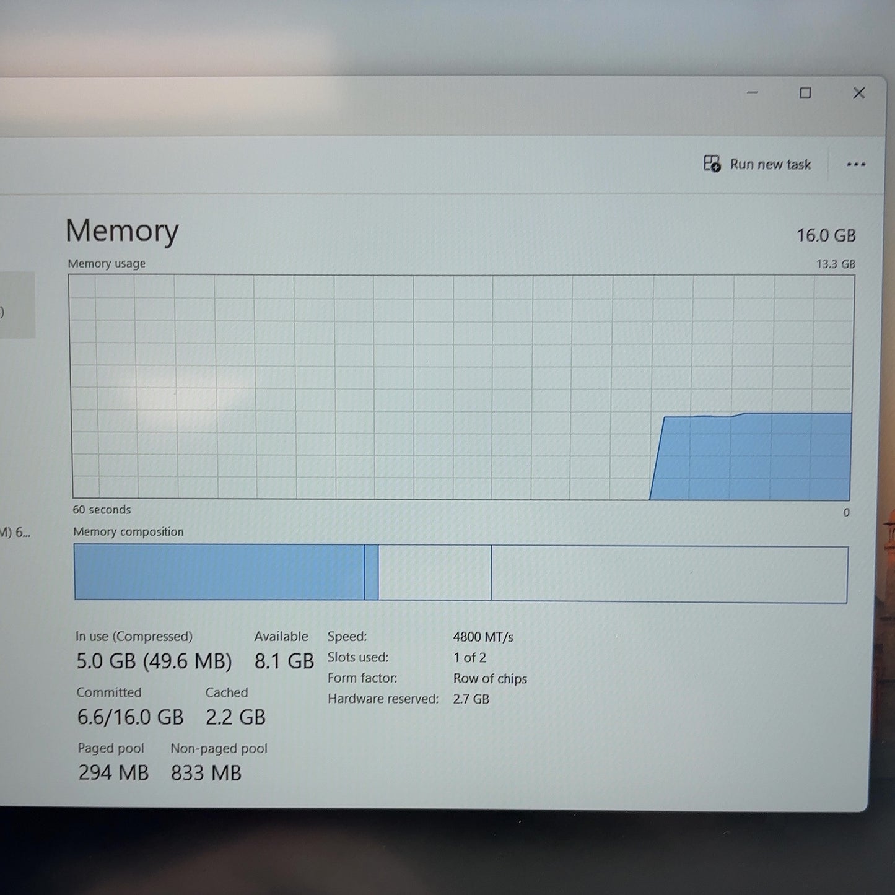Click the 833 MB non-paged pool value
Viewport: 895px width, 895px height.
(206, 773)
